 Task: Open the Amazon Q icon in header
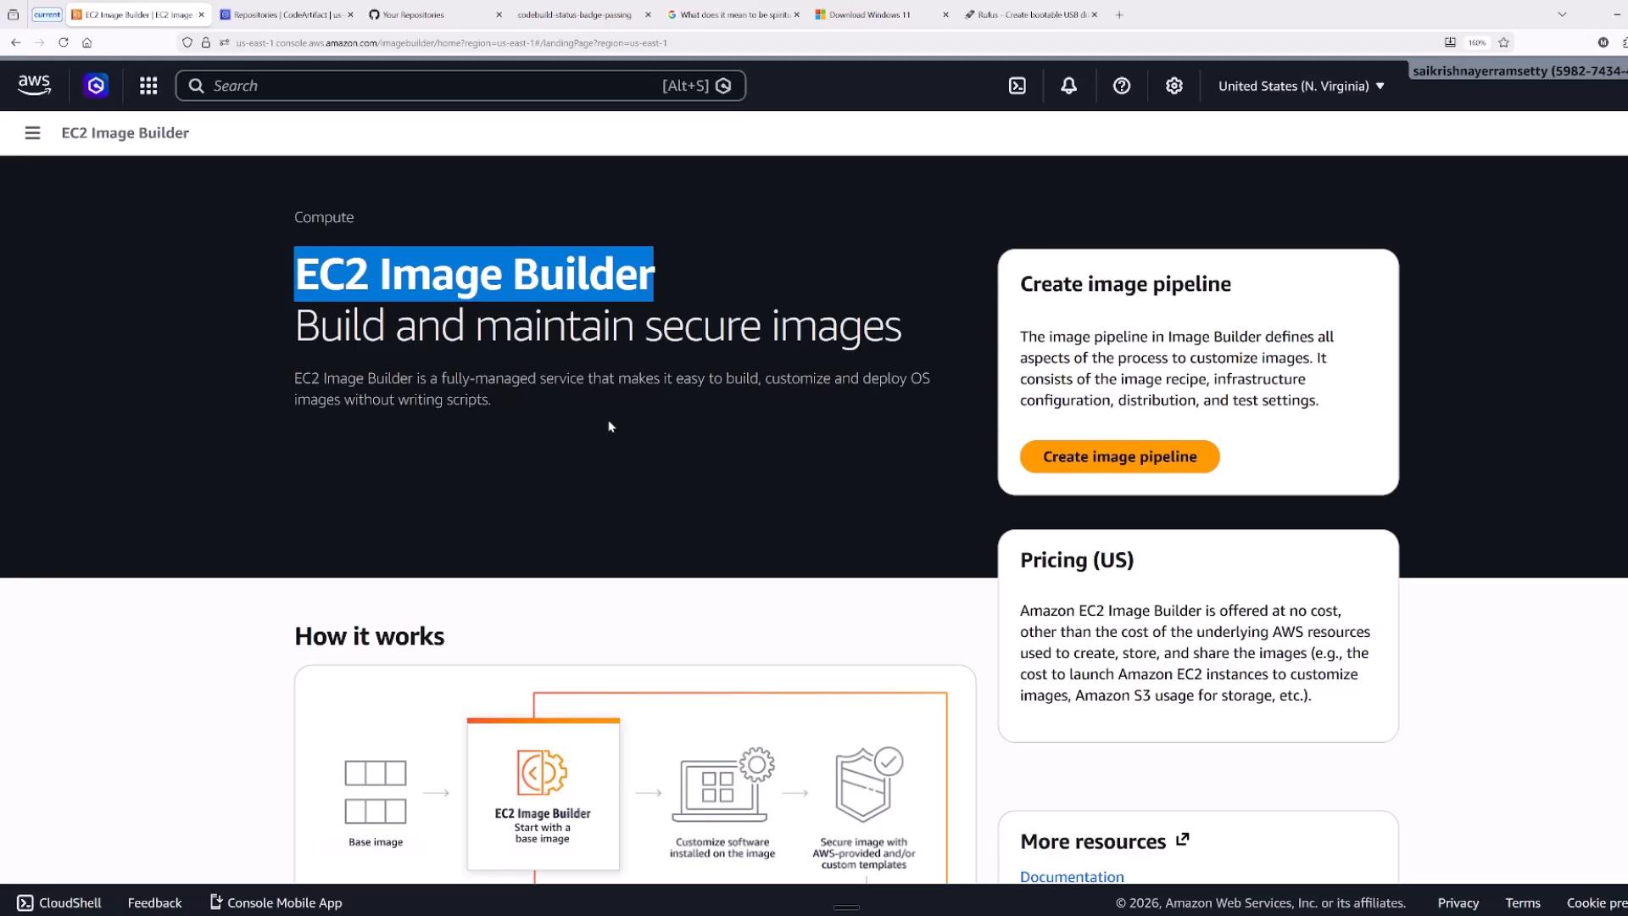[x=96, y=86]
